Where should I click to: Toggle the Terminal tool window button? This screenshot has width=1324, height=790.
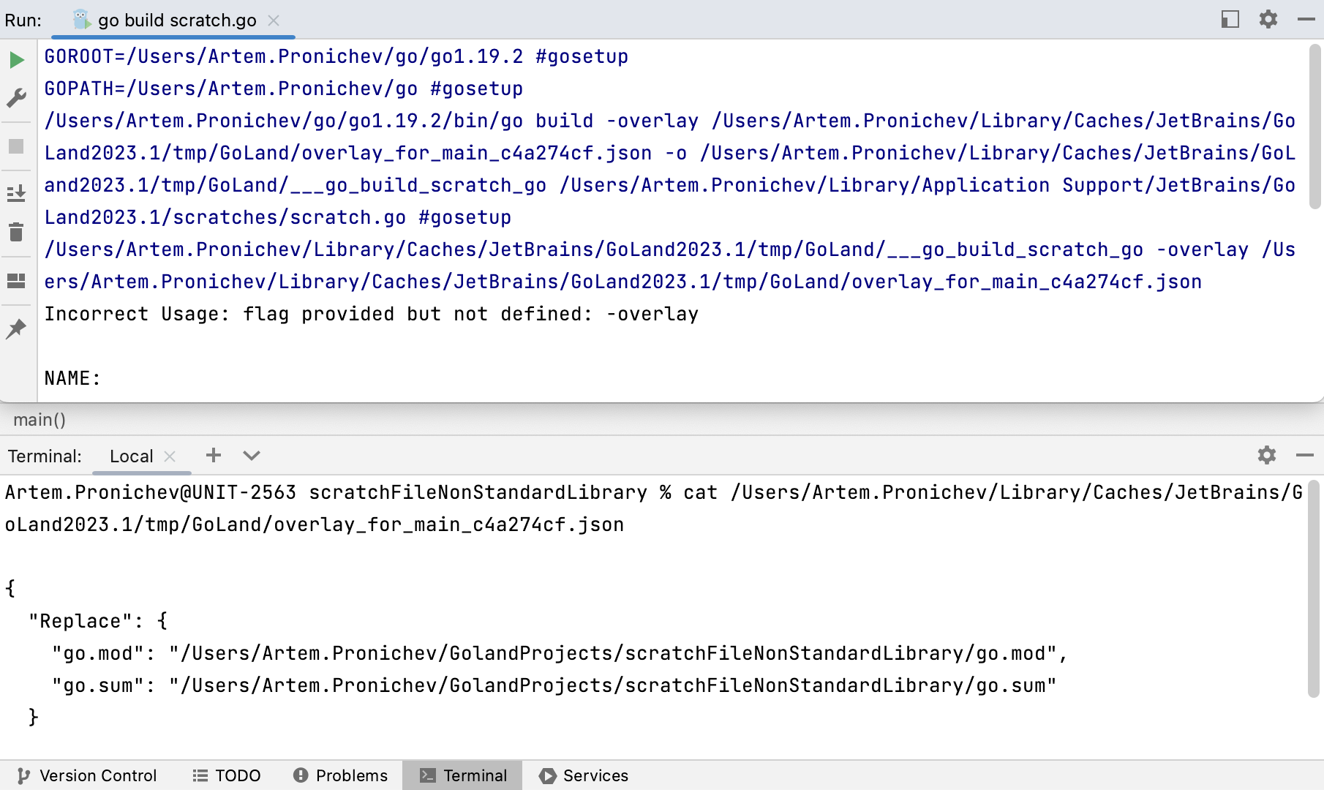coord(462,775)
